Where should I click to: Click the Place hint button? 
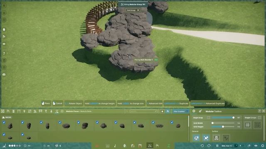coord(46,103)
